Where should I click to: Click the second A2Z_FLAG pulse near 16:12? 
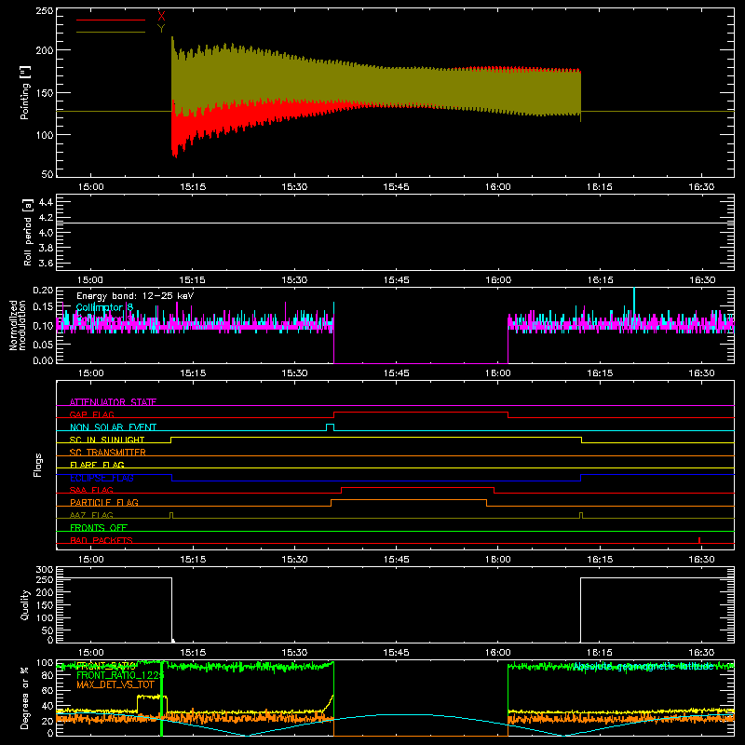tap(580, 516)
